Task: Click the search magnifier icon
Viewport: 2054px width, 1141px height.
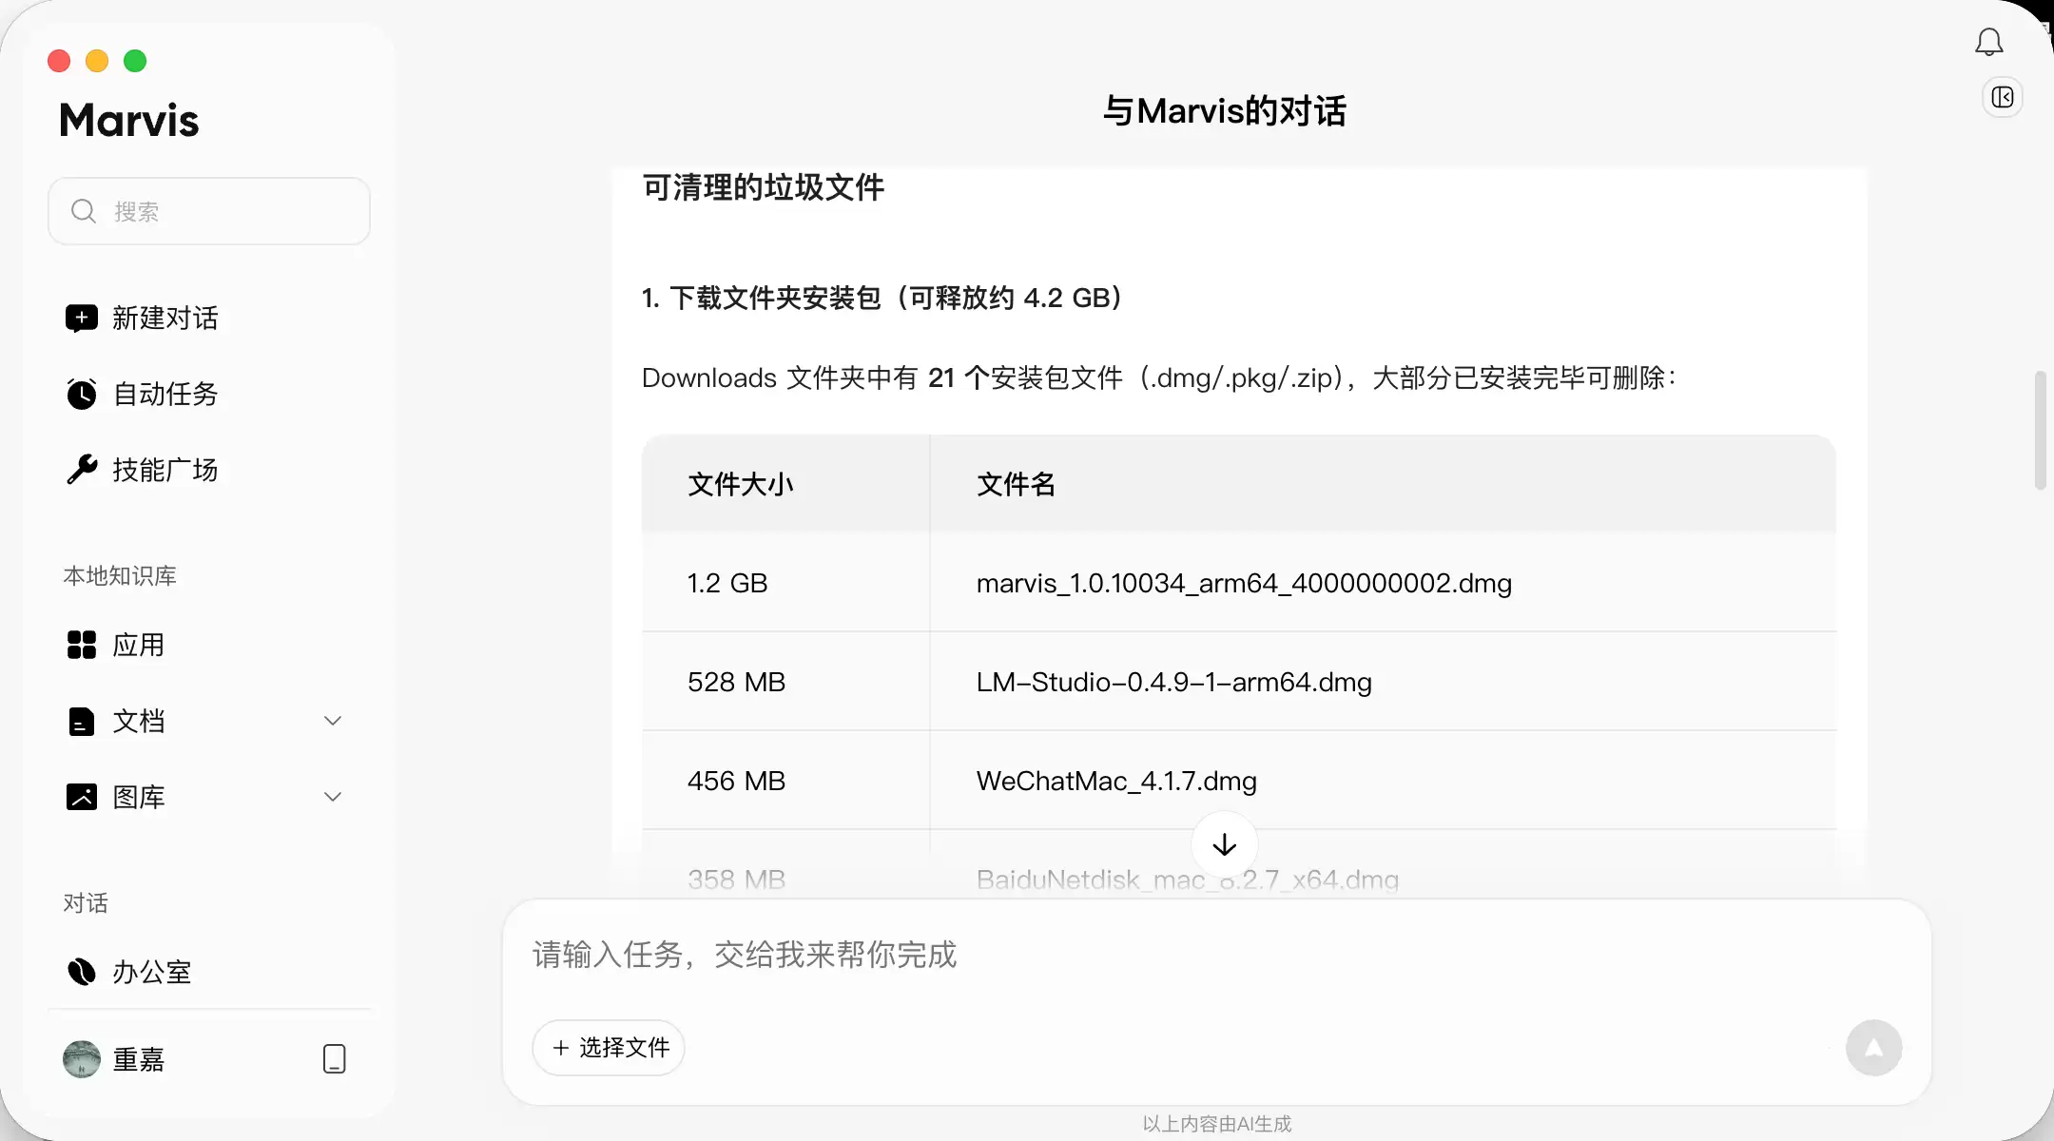Action: pos(84,211)
